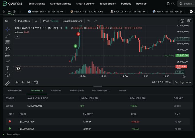Click the live signal broadcast icon
Image resolution: width=195 pixels, height=138 pixels.
point(9,11)
